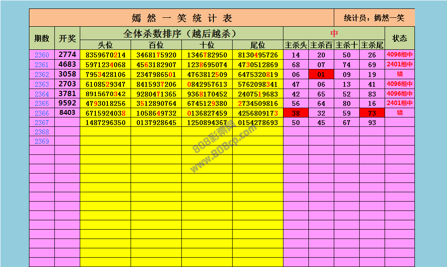Click the red-highlighted 01 cell

click(321, 75)
